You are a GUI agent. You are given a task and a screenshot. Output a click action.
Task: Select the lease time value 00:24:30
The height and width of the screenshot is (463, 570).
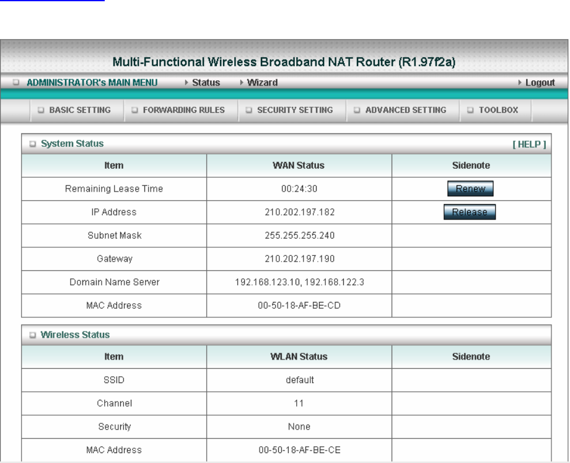[x=299, y=189]
